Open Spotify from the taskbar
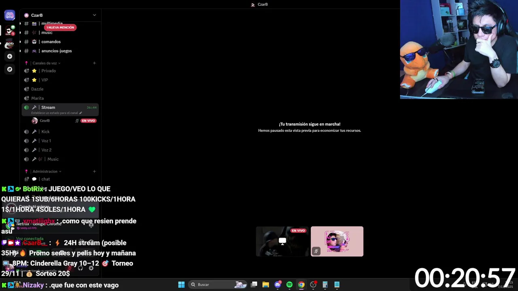 tap(289, 285)
